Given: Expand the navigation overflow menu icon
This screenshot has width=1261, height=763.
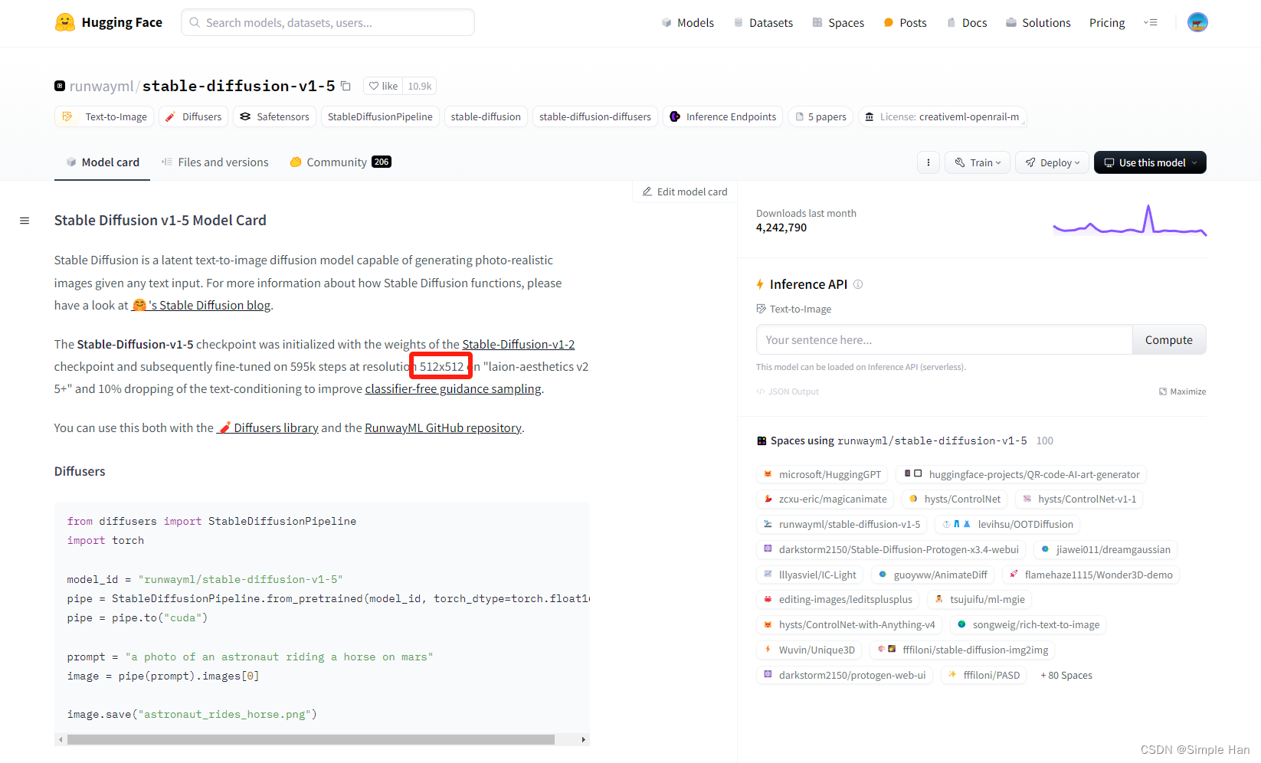Looking at the screenshot, I should [x=1151, y=22].
